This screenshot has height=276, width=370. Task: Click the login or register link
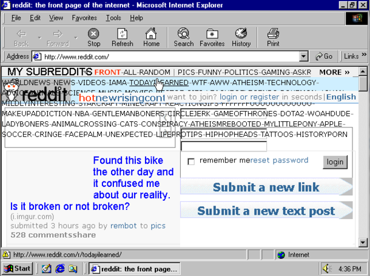point(249,97)
